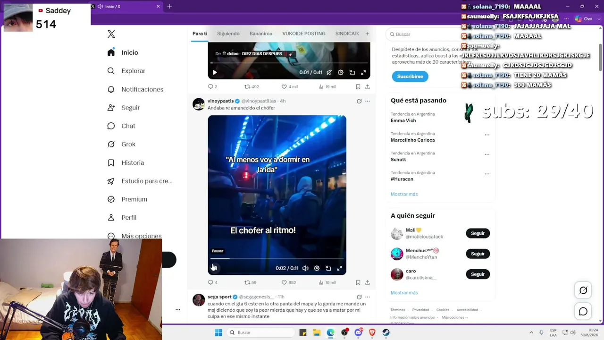The image size is (604, 340).
Task: Click the Suscribirse button
Action: coord(410,76)
